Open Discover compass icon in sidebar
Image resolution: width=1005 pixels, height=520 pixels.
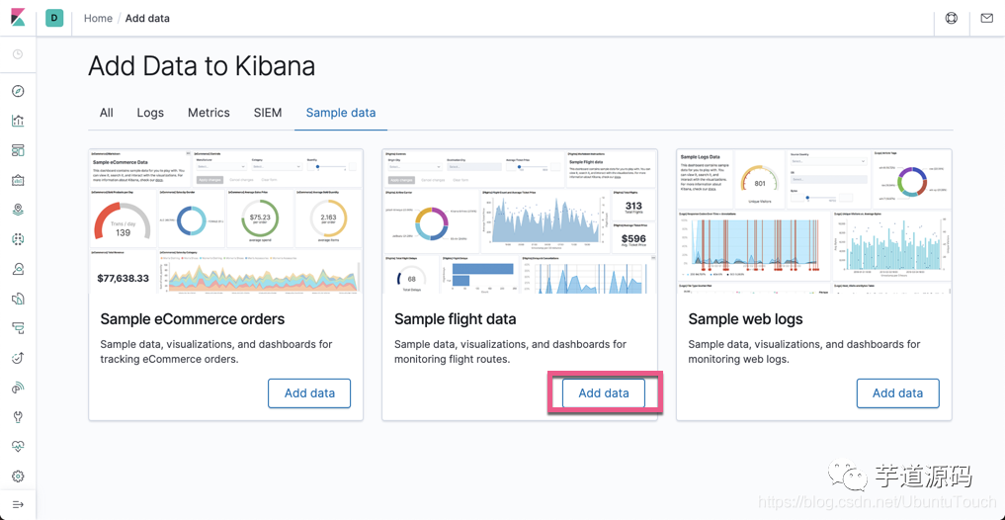[x=18, y=90]
